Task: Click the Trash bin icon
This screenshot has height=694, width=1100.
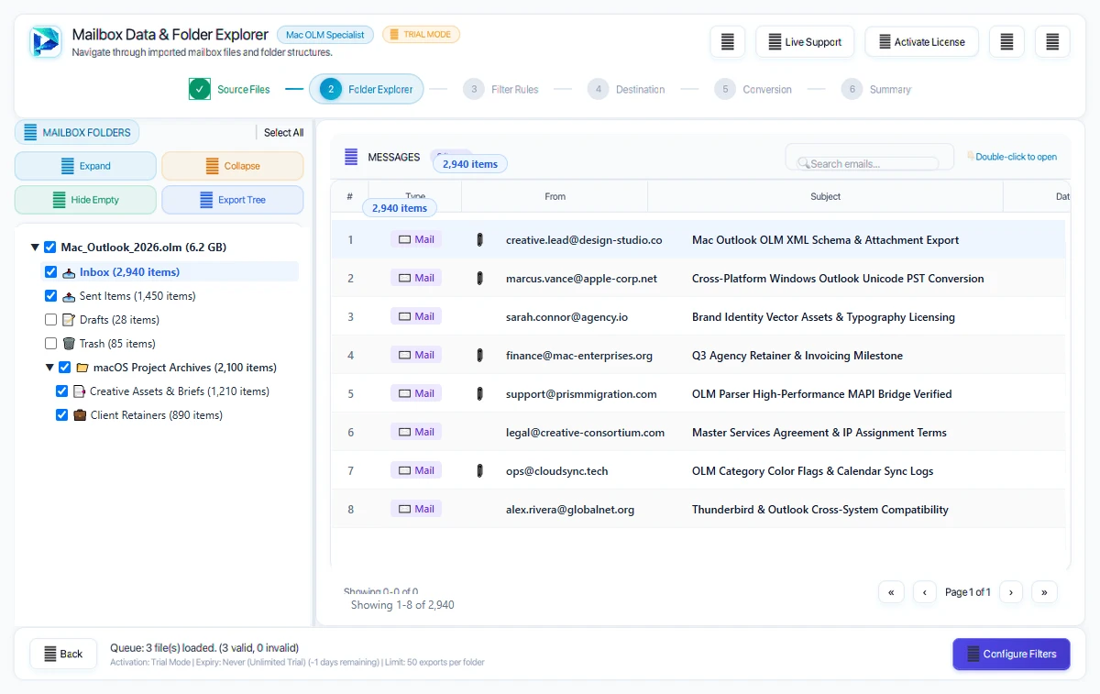Action: point(69,344)
